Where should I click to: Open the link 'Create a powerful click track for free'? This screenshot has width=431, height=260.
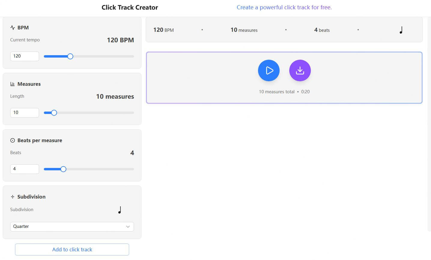point(284,7)
